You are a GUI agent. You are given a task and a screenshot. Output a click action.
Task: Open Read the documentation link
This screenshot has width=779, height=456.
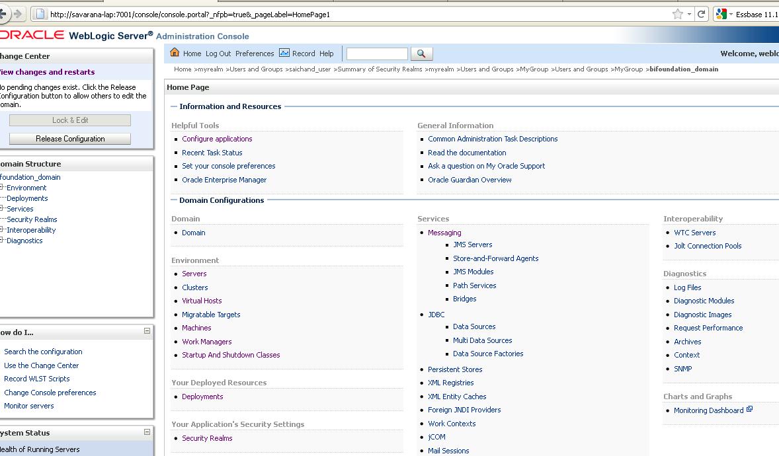pyautogui.click(x=467, y=153)
